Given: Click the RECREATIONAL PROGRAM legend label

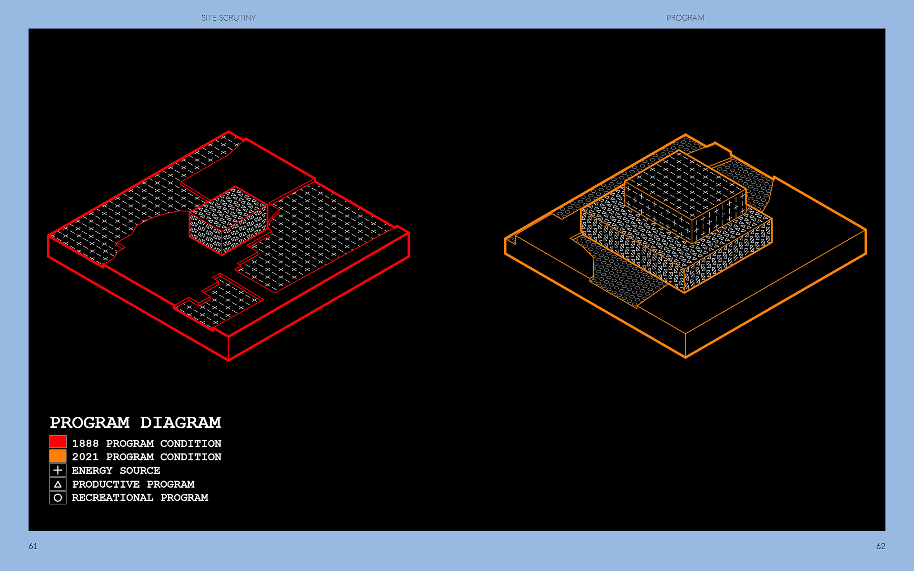Looking at the screenshot, I should [x=140, y=498].
